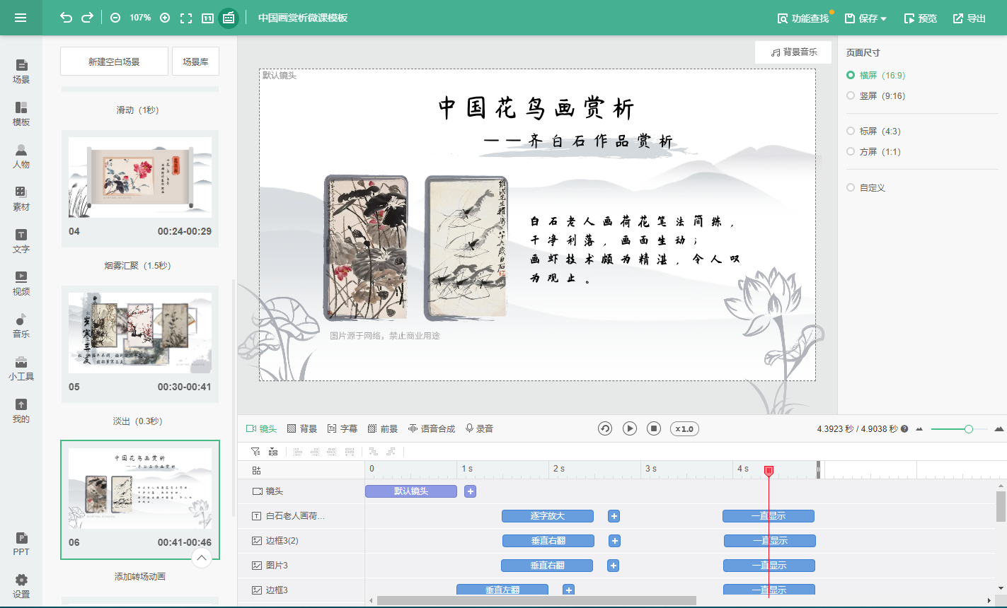This screenshot has height=608, width=1007.
Task: Zoom out the canvas with minus icon
Action: [x=115, y=18]
